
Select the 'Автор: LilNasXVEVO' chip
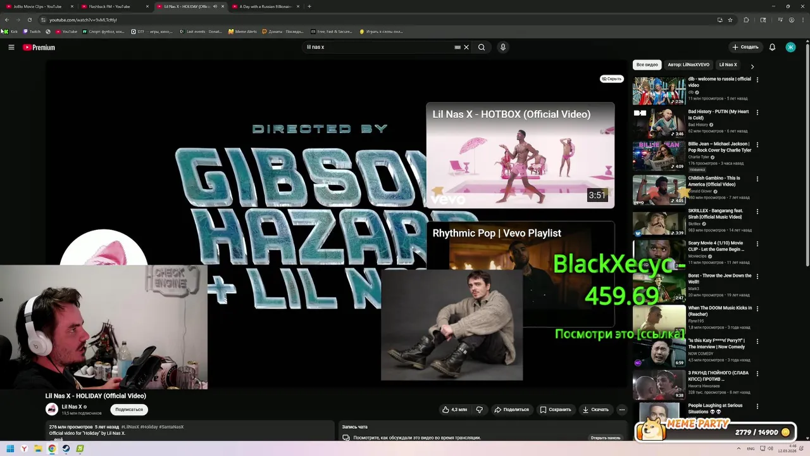point(688,65)
